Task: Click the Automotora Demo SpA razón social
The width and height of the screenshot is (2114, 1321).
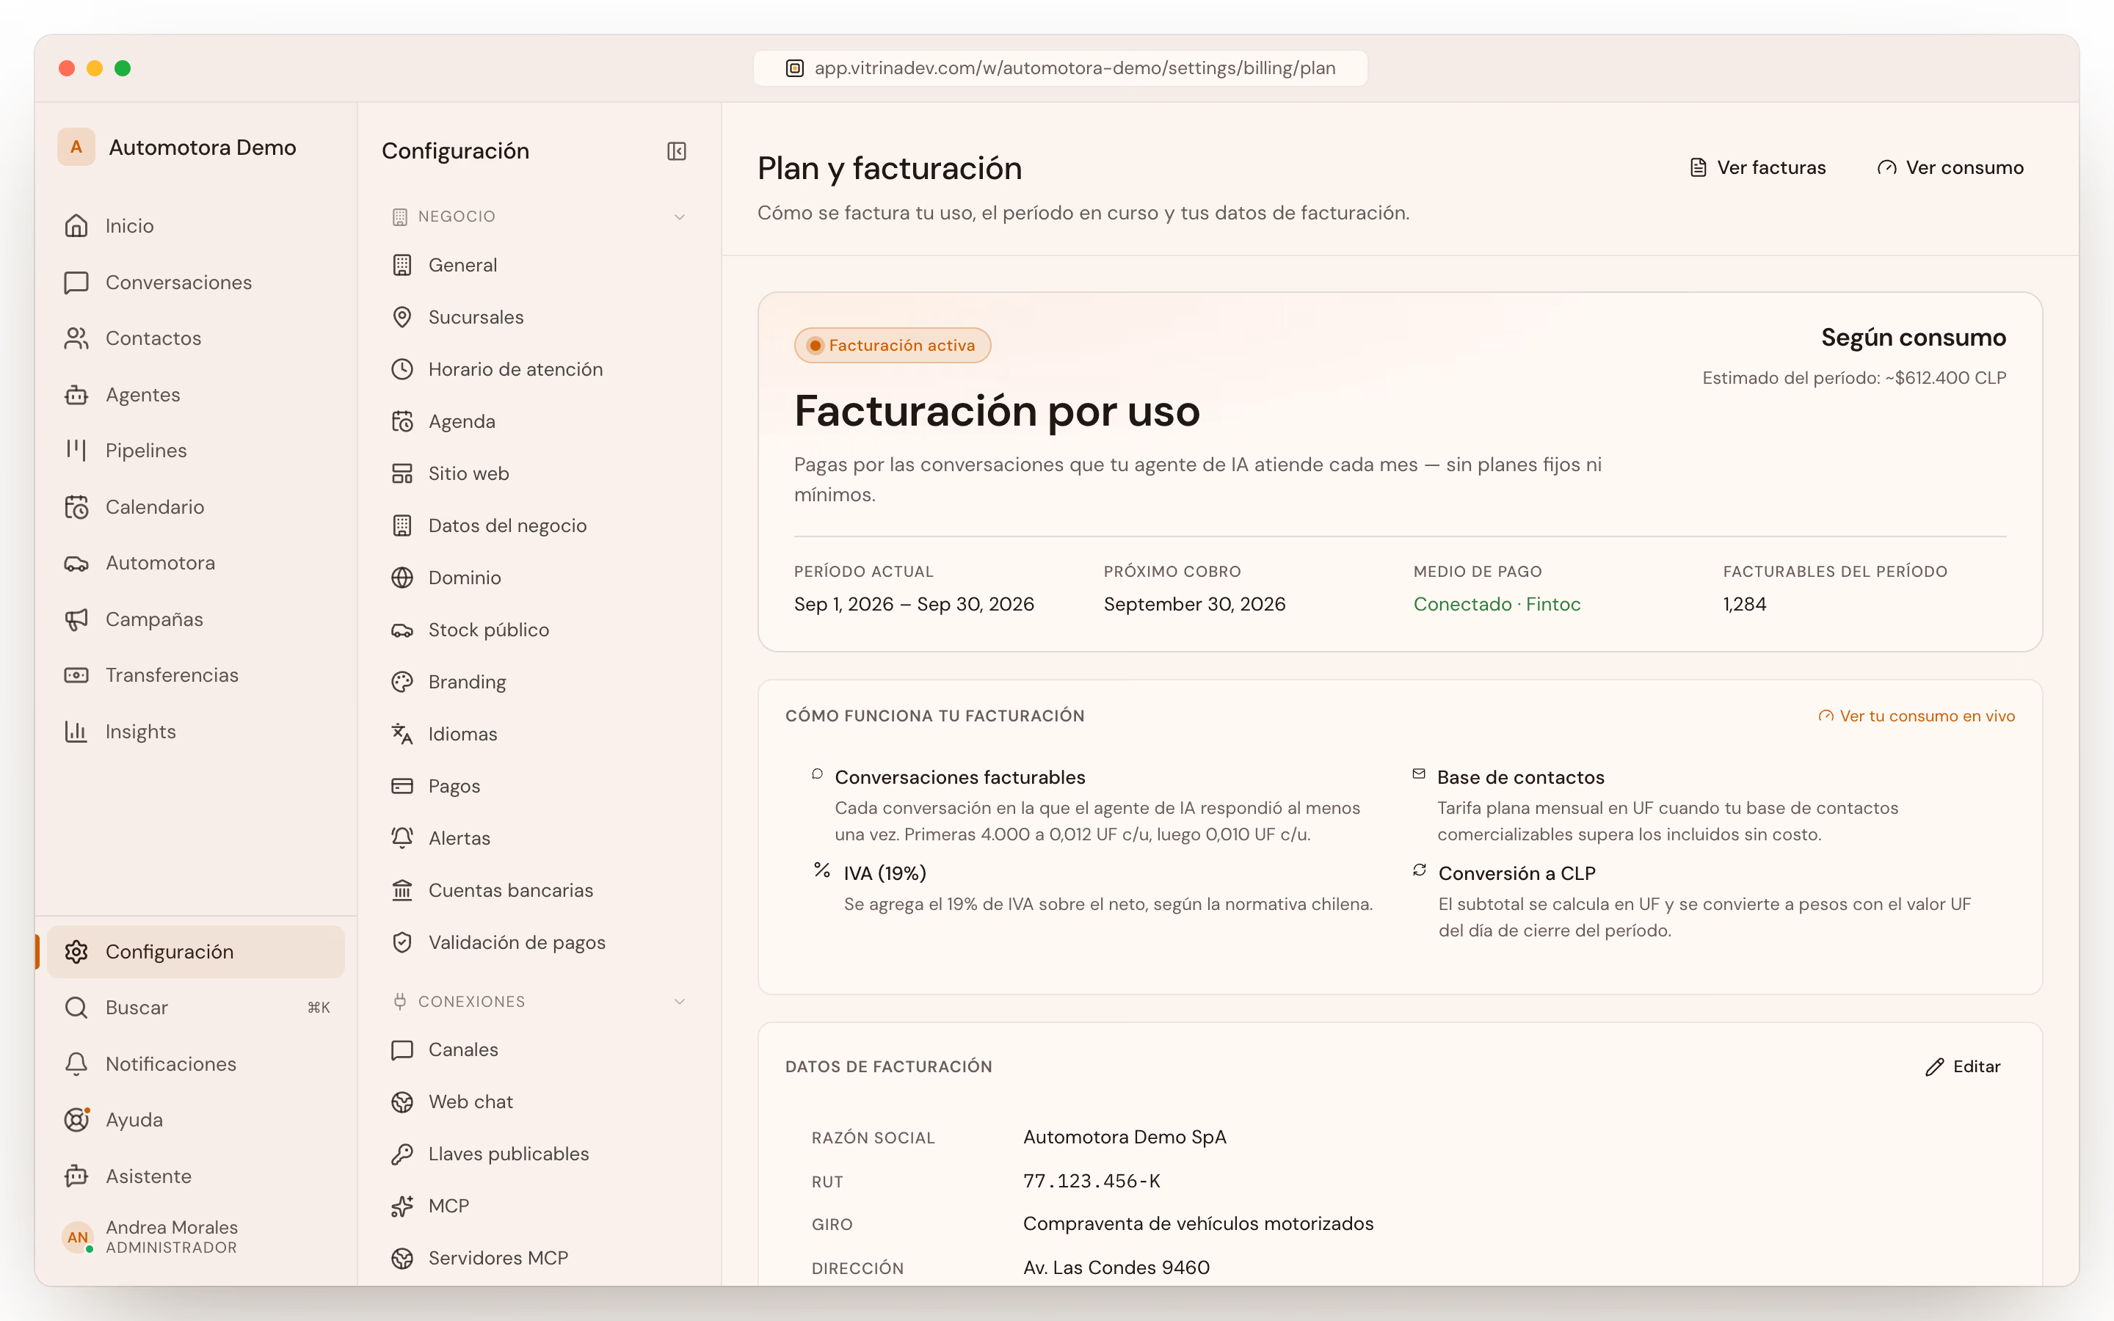Action: click(x=1125, y=1137)
